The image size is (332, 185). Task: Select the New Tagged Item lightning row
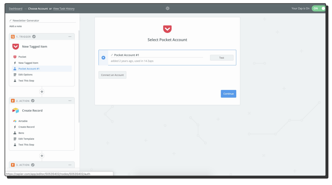pyautogui.click(x=42, y=63)
